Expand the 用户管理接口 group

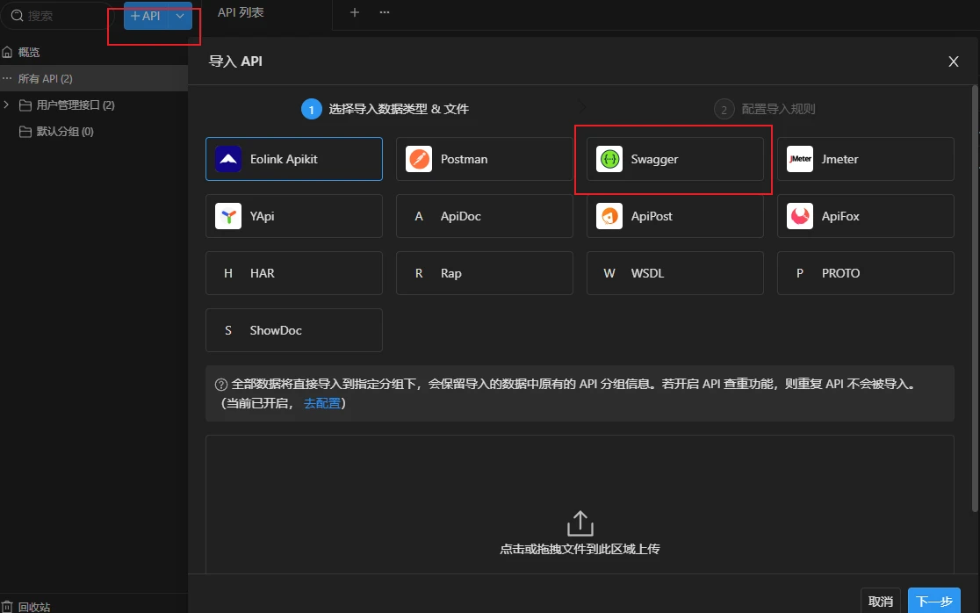coord(6,105)
